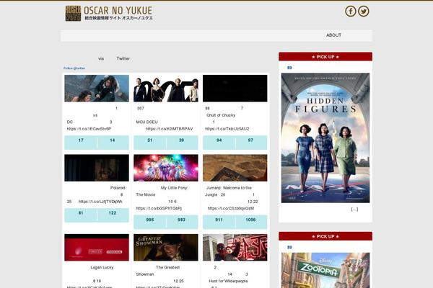Open the red Logan Lucky thumbnail
Screen dimensions: 433x288
97,248
